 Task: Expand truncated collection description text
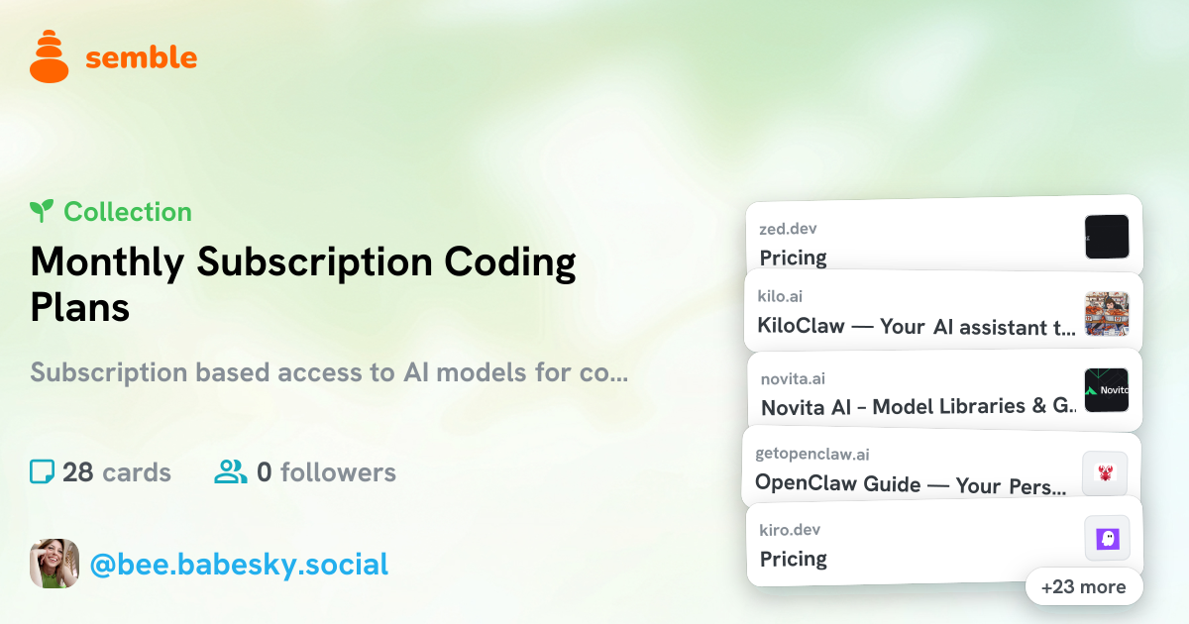(x=329, y=373)
